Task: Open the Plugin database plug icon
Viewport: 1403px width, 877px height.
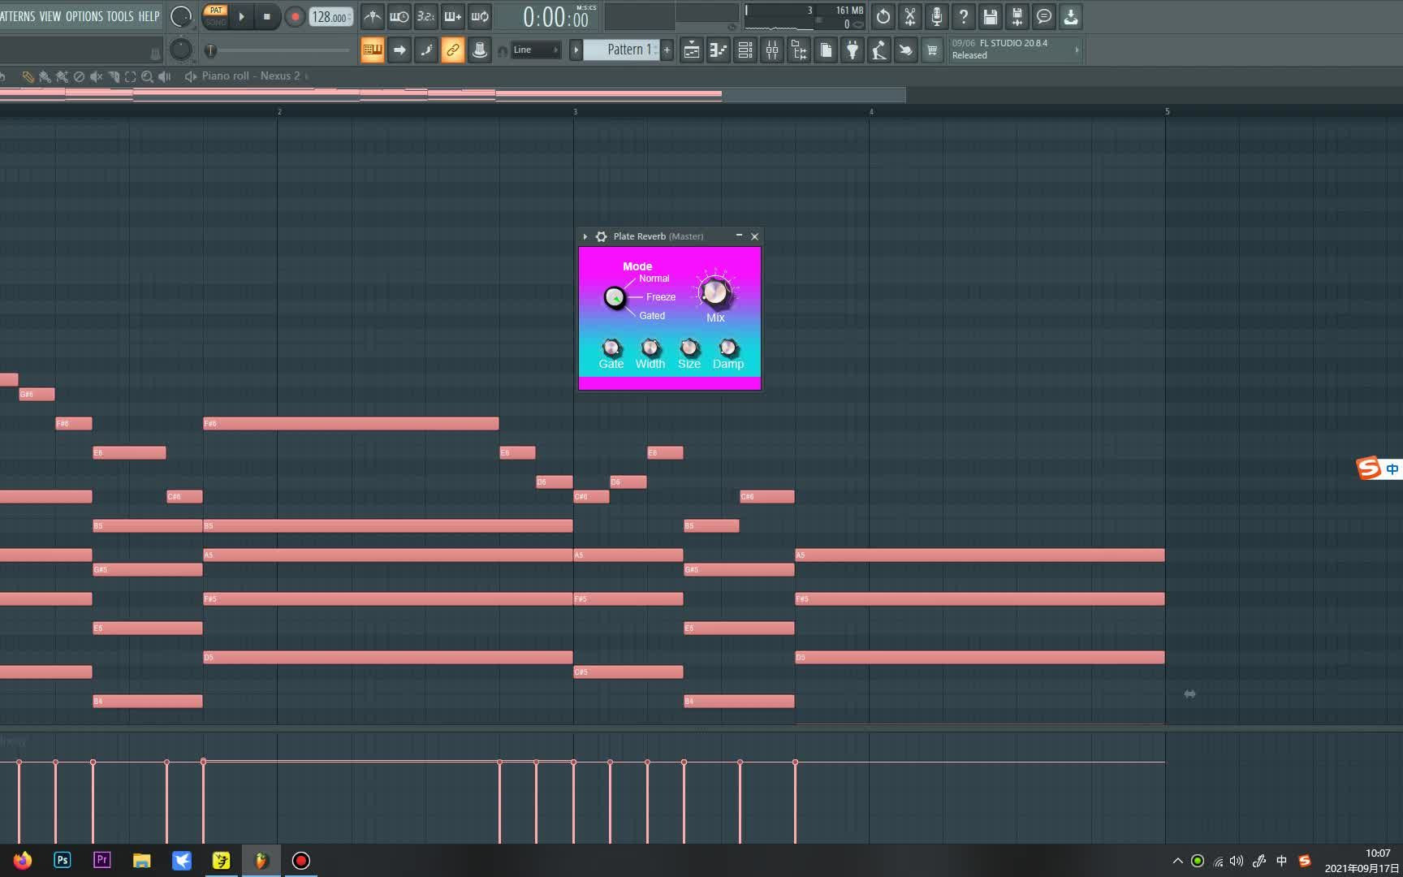Action: [853, 50]
